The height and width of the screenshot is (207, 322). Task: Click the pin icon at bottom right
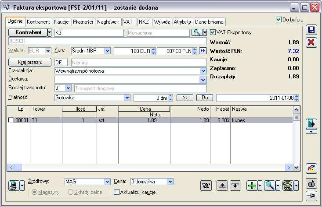coord(311,196)
